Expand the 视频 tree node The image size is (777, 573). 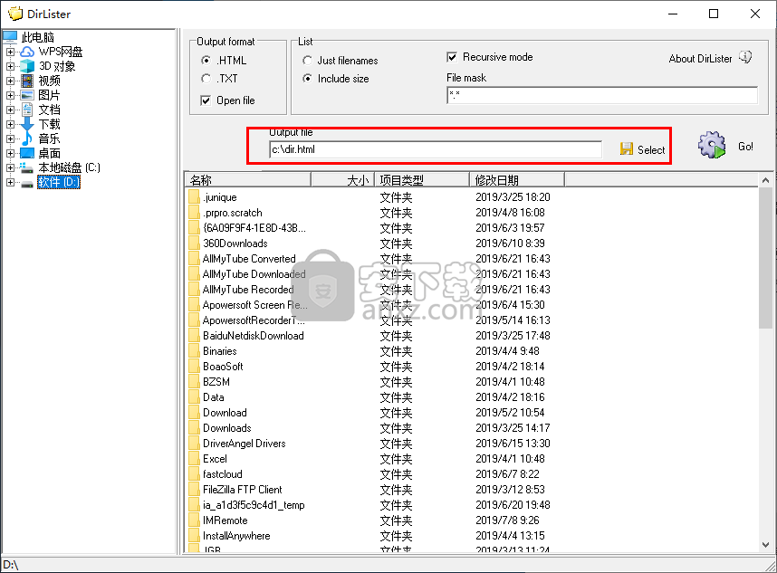tap(10, 81)
